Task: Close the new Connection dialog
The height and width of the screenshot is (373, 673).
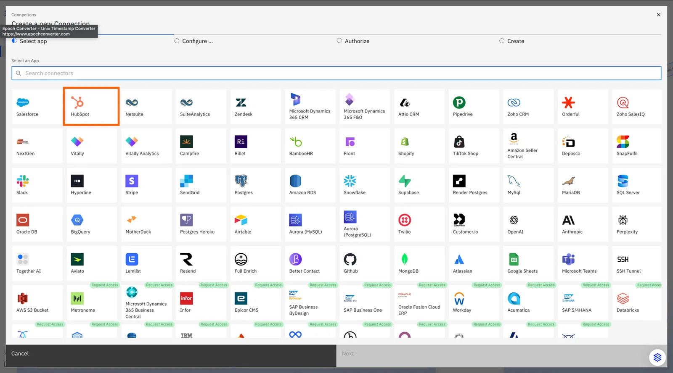Action: pyautogui.click(x=659, y=15)
